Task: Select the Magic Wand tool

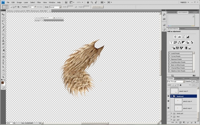Action: [x=3, y=24]
